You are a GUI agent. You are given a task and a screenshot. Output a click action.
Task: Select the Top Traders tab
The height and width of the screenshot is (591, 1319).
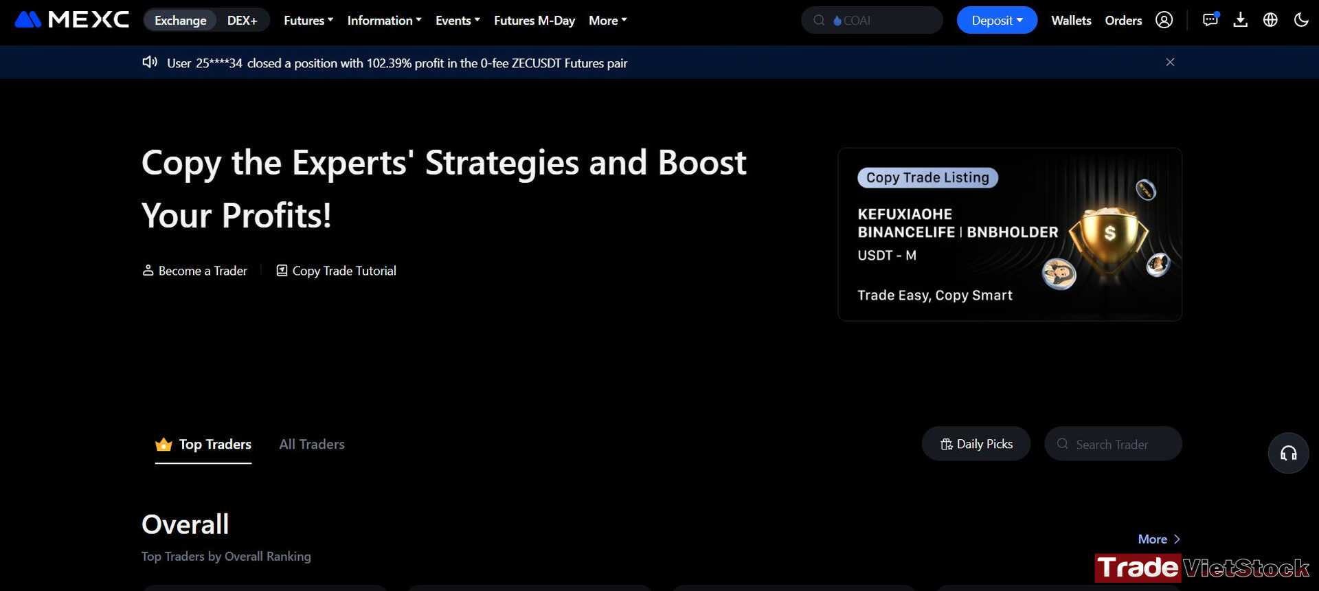coord(203,445)
